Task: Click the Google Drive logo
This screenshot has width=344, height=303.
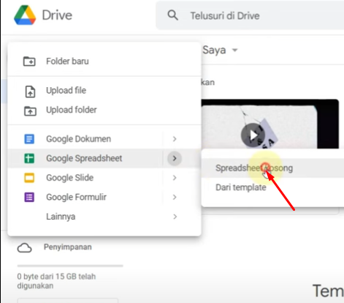Action: click(25, 15)
